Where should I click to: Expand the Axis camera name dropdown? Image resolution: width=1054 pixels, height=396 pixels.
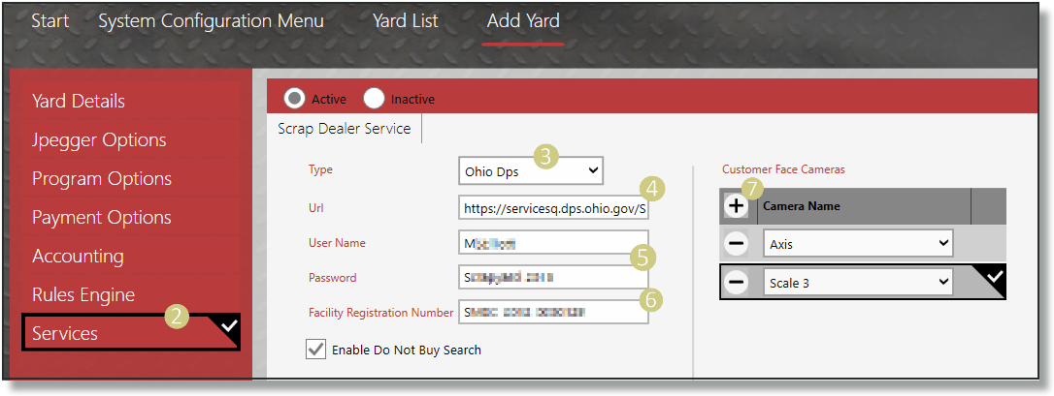(x=858, y=244)
